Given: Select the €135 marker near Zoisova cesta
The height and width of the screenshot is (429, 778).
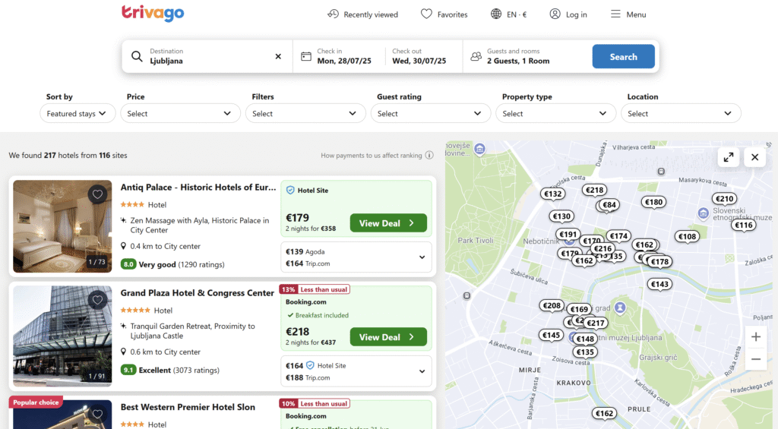Looking at the screenshot, I should click(585, 352).
